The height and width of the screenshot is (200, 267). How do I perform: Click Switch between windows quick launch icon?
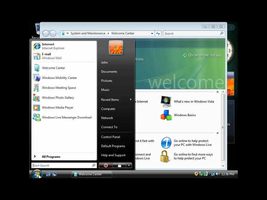point(54,174)
